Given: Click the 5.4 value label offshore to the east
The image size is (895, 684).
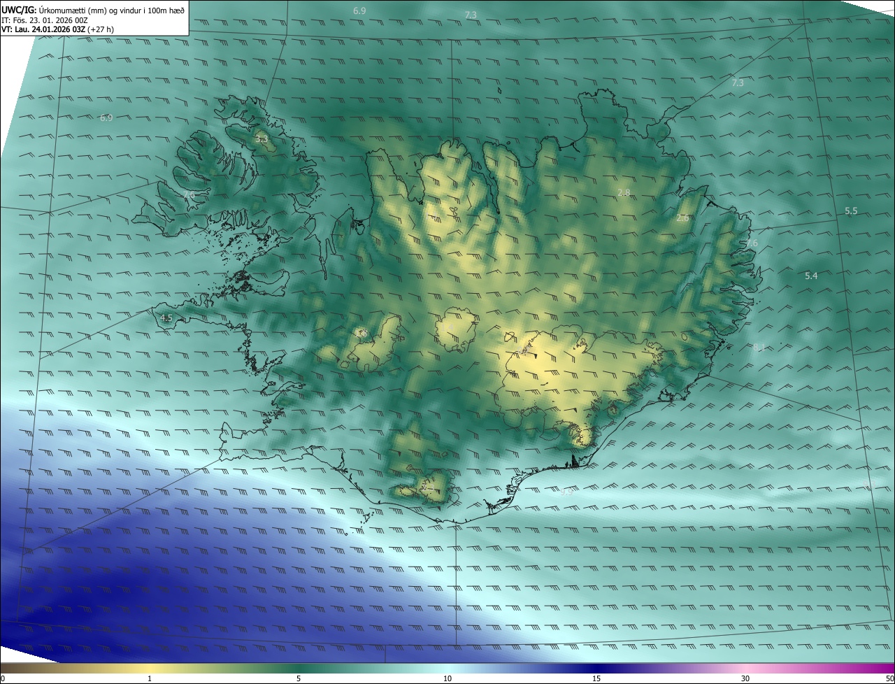Looking at the screenshot, I should click(811, 276).
